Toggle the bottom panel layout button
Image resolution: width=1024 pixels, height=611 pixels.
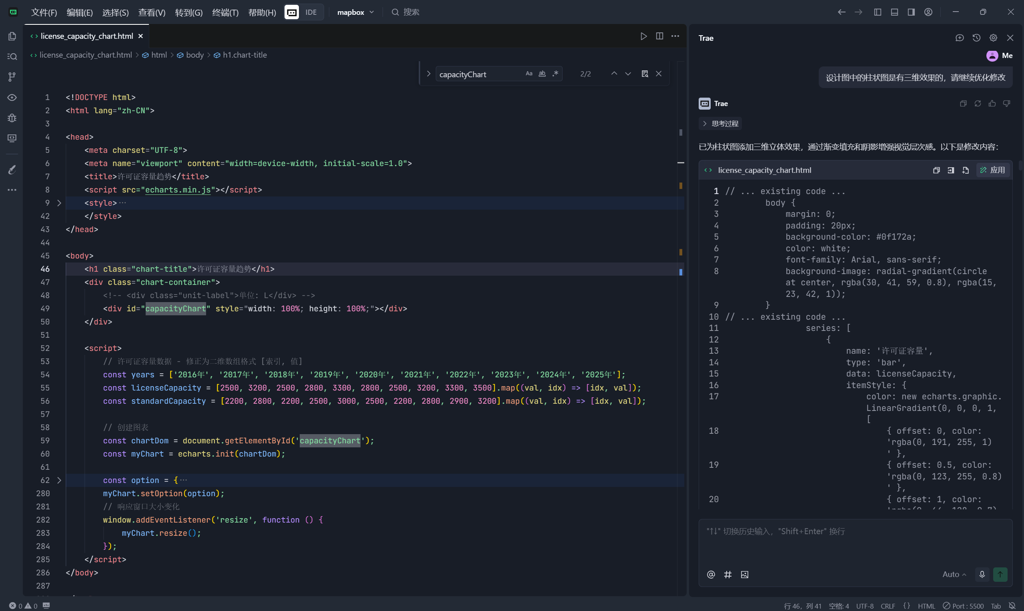click(x=894, y=12)
